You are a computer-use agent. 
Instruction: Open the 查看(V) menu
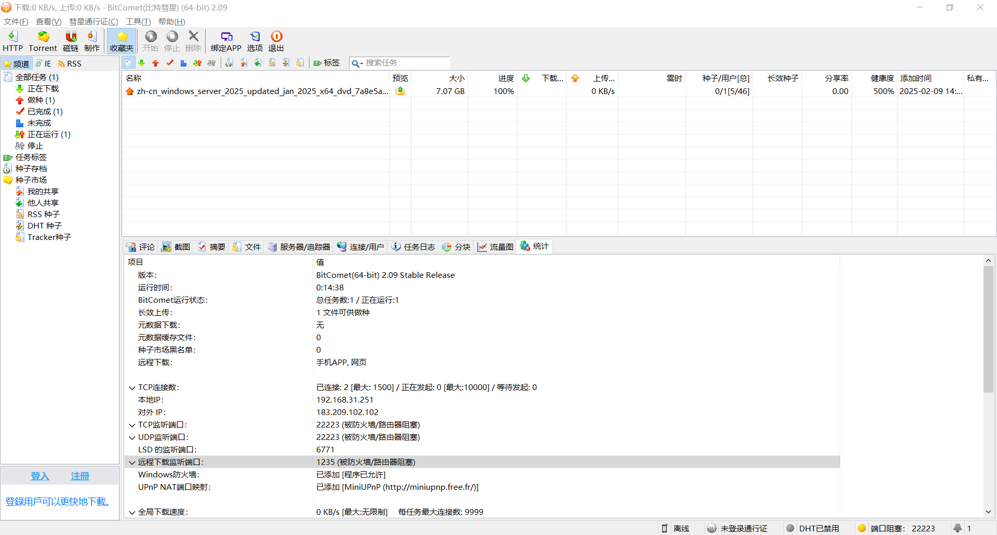[x=48, y=21]
